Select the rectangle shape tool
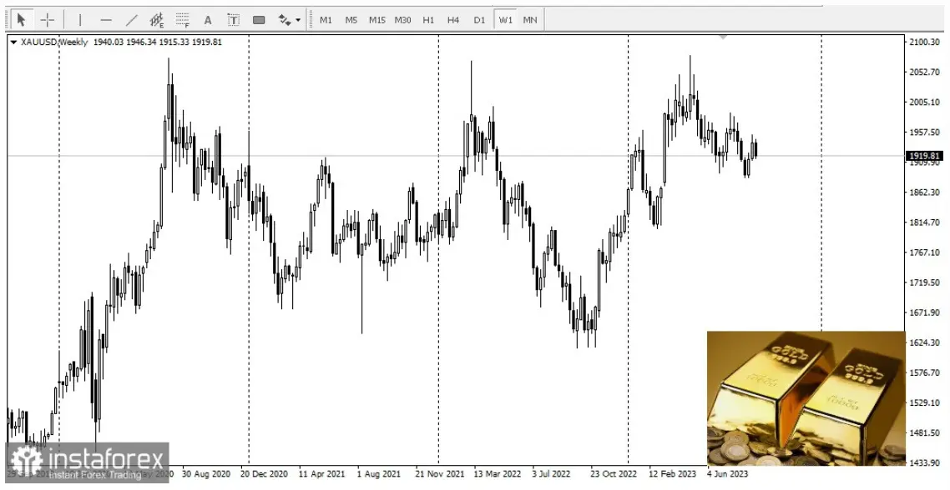Screen dimensions: 950x490 [259, 19]
